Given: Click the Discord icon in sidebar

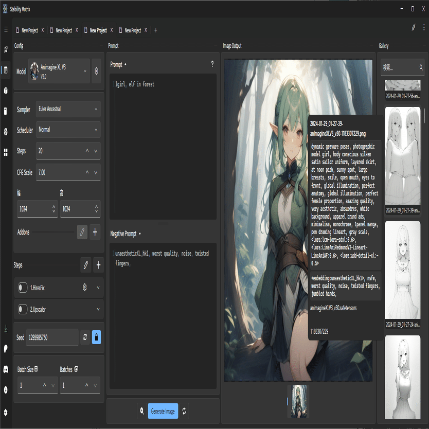Looking at the screenshot, I should pos(6,369).
